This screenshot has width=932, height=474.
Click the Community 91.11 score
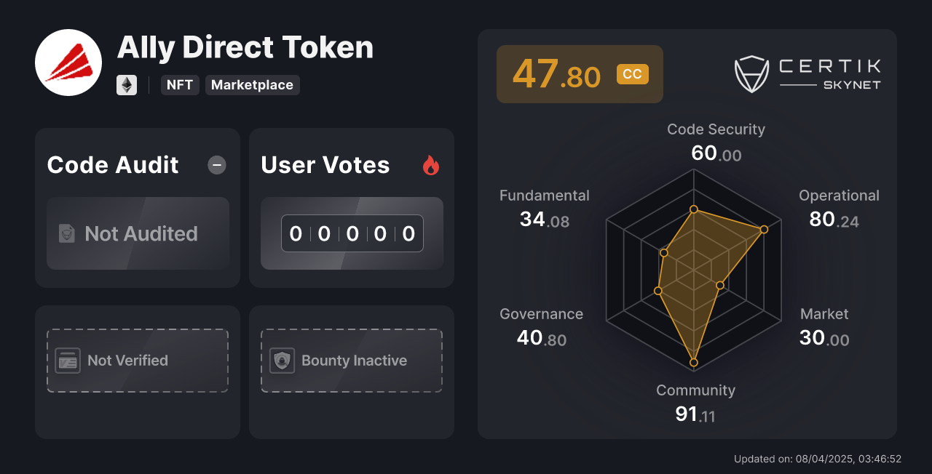point(695,414)
